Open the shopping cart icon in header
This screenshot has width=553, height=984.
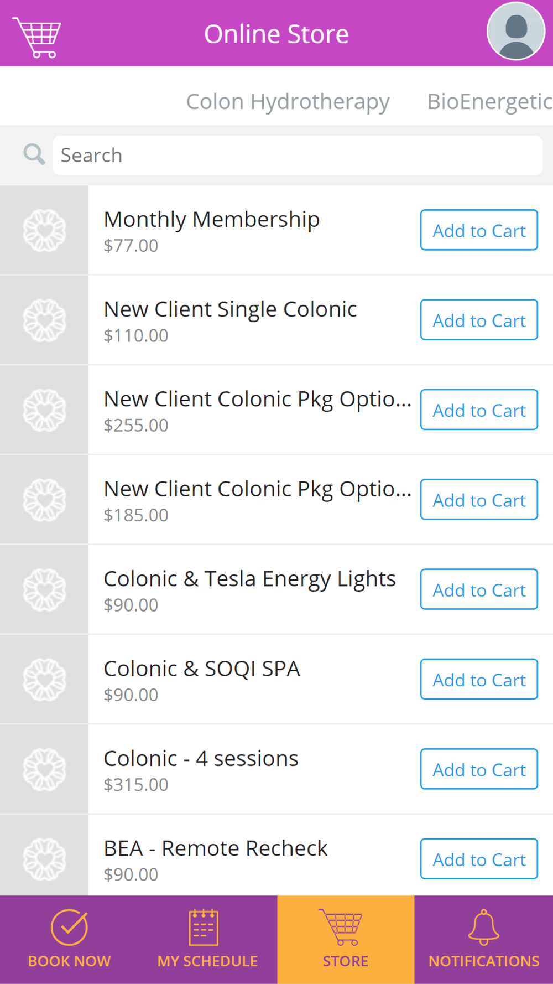37,37
